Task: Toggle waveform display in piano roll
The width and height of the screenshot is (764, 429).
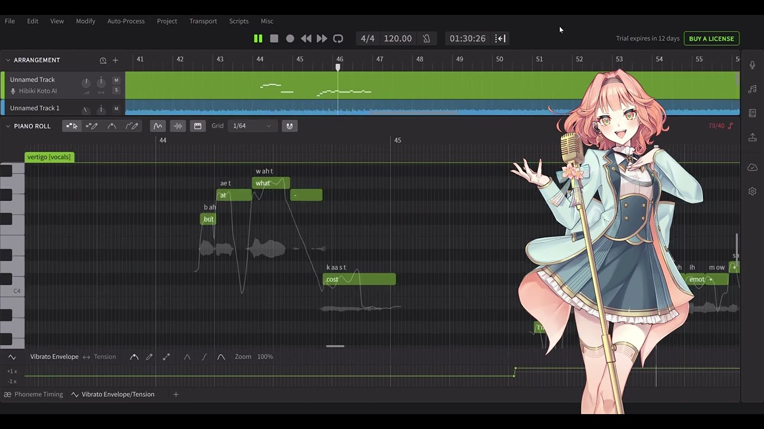Action: point(178,126)
